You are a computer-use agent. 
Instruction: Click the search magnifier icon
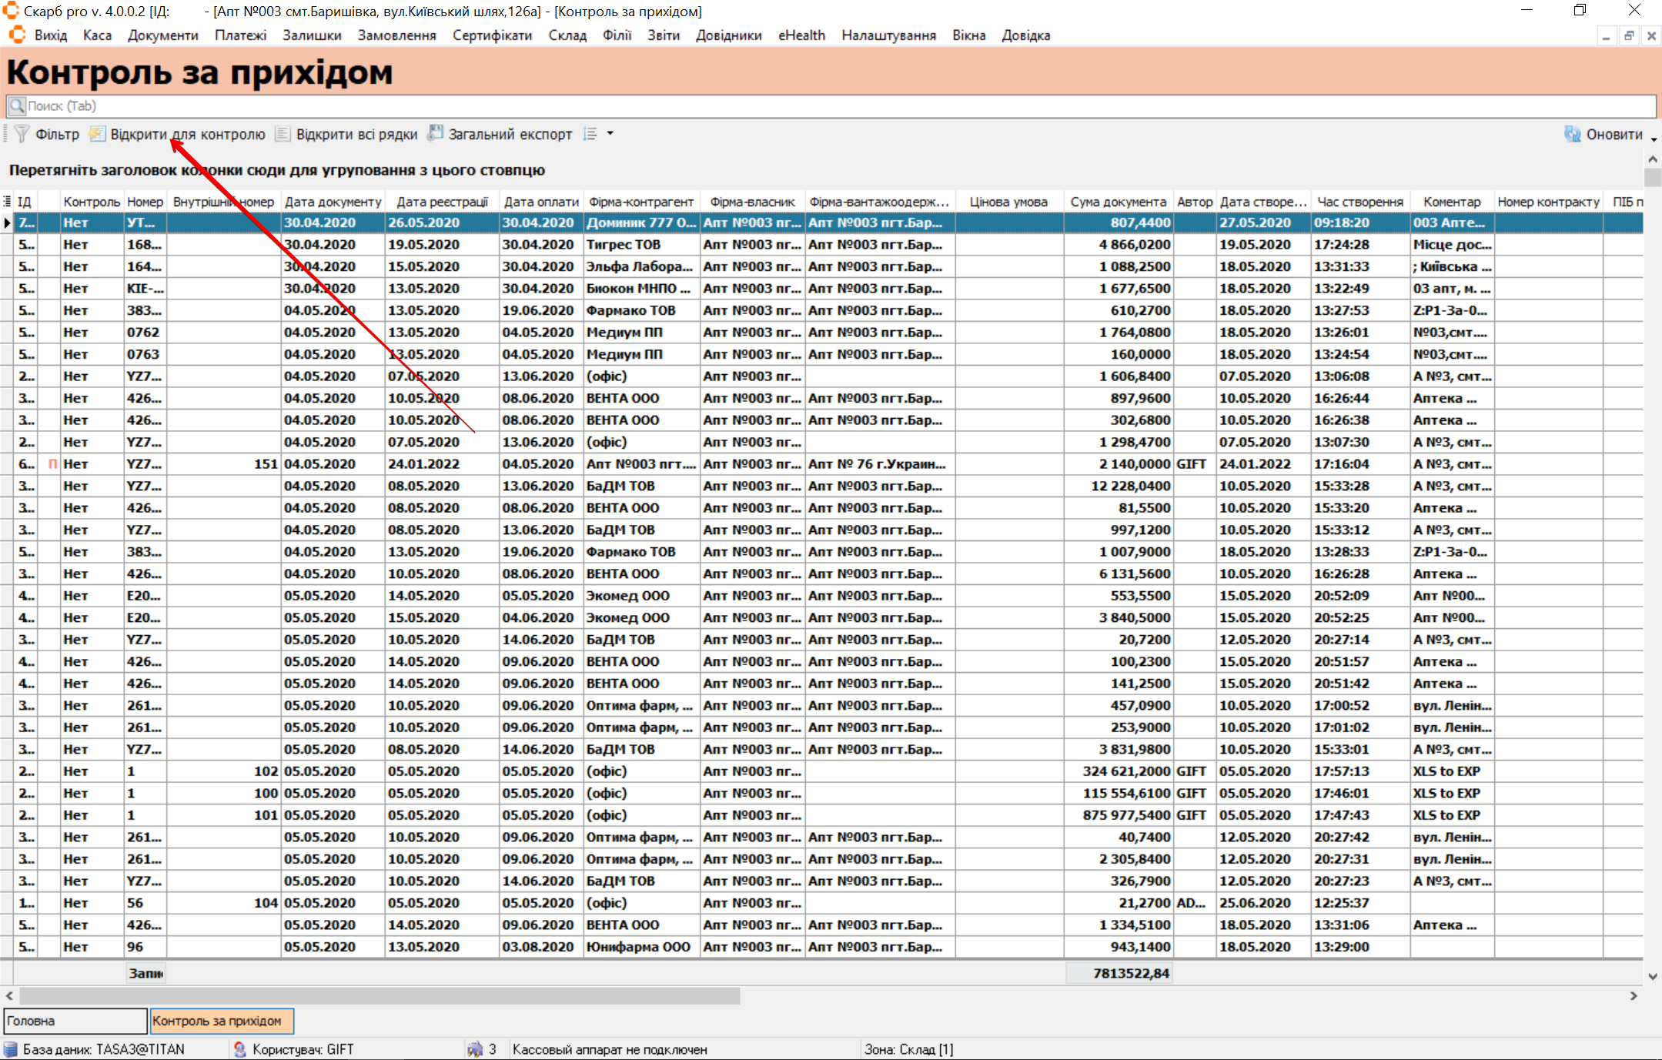(17, 105)
